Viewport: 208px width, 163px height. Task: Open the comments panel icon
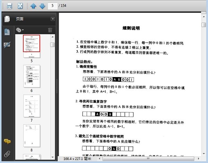pyautogui.click(x=7, y=141)
